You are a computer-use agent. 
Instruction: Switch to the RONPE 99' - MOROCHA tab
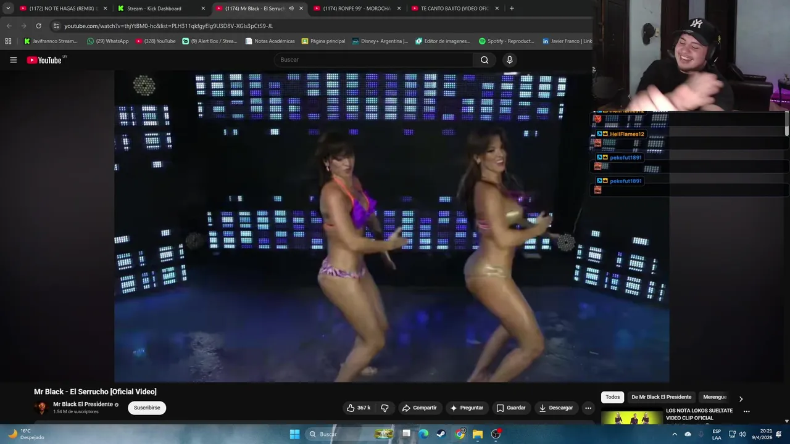tap(357, 9)
